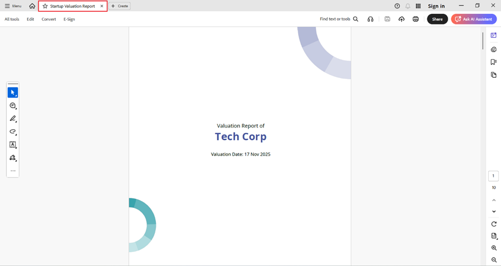Image resolution: width=501 pixels, height=266 pixels.
Task: Open the Convert menu item
Action: [49, 19]
